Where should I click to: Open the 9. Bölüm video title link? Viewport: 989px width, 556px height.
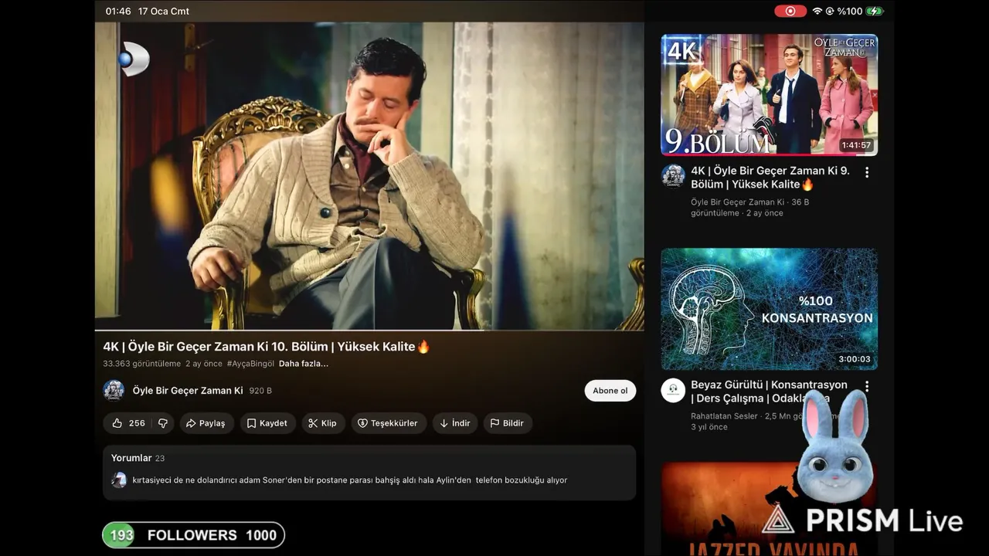click(770, 178)
